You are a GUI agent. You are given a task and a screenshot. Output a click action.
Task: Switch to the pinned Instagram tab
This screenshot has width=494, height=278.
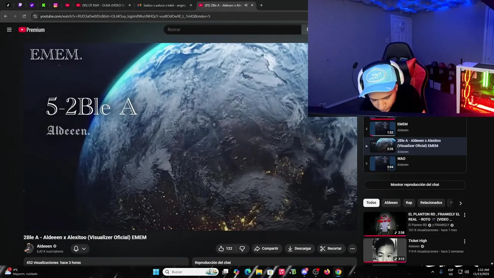click(x=56, y=5)
